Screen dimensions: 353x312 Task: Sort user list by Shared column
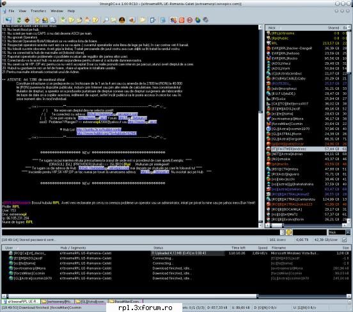pos(333,28)
